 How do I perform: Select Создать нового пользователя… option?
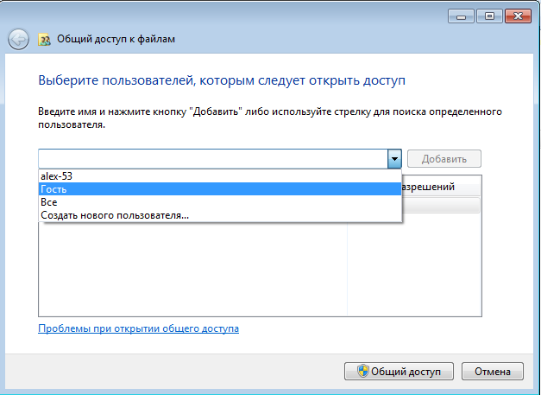(x=220, y=215)
